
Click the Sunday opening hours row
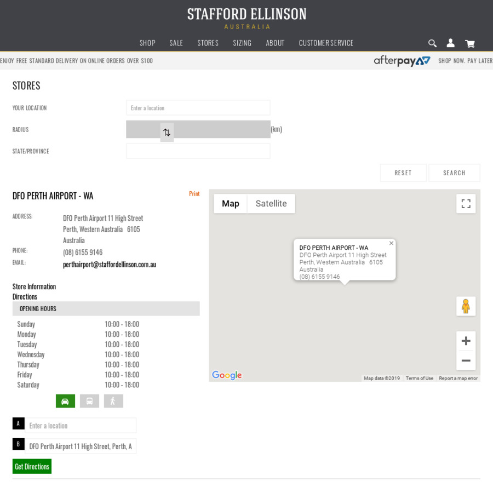(78, 324)
